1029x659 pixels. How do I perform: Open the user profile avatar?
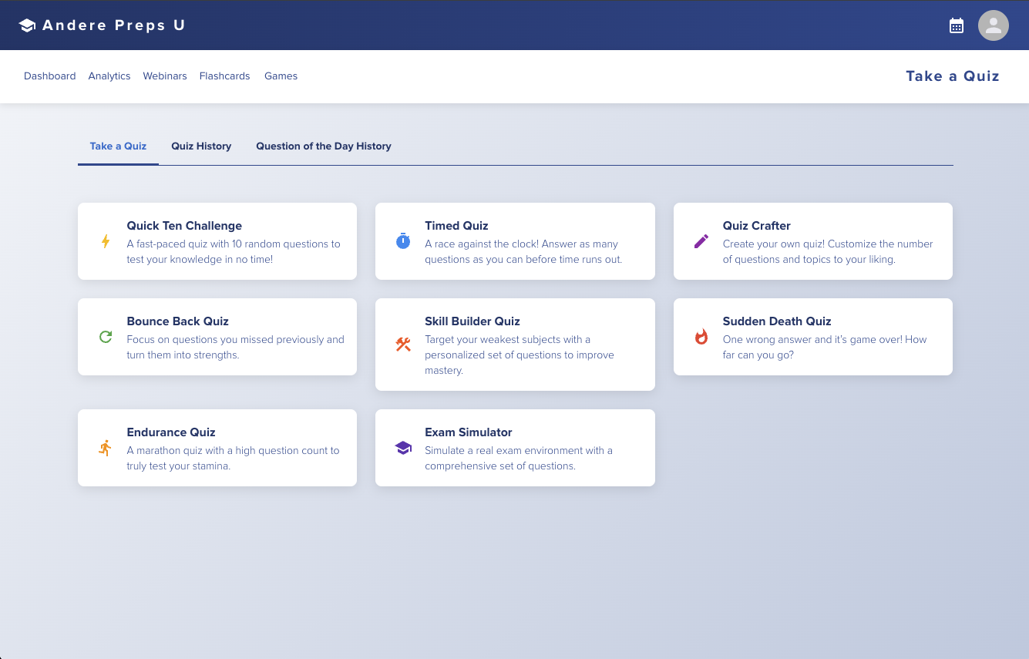click(x=994, y=25)
